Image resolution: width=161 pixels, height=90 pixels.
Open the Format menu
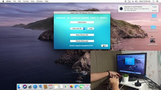[x=26, y=1]
